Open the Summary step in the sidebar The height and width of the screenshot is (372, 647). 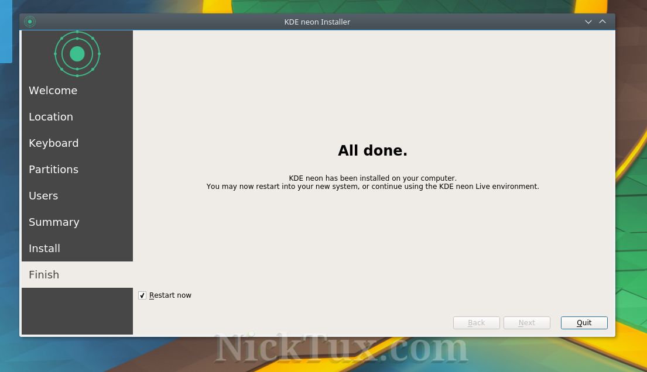pyautogui.click(x=54, y=222)
